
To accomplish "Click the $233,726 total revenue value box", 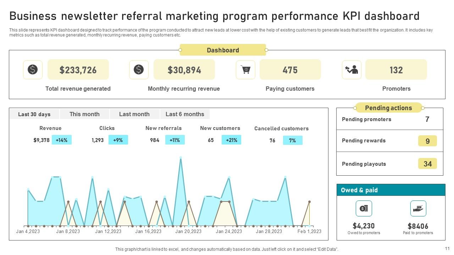I will [78, 69].
